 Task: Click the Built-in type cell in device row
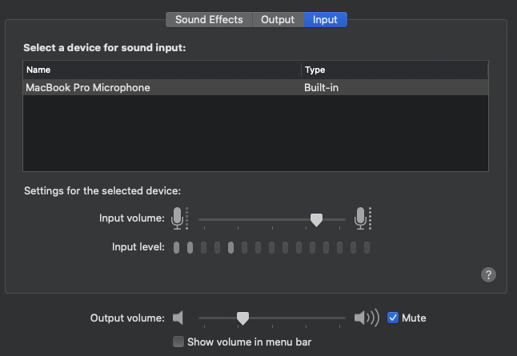point(322,87)
